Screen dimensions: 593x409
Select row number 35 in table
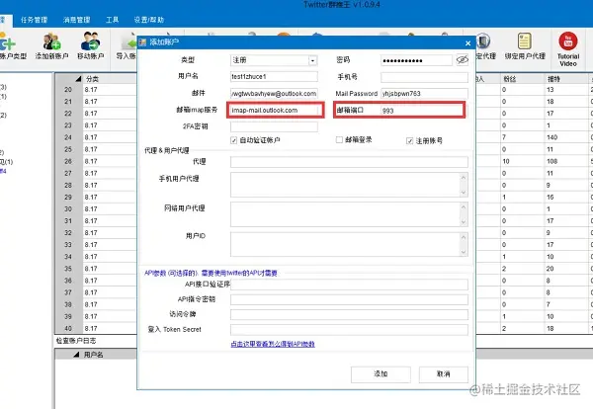[x=68, y=269]
